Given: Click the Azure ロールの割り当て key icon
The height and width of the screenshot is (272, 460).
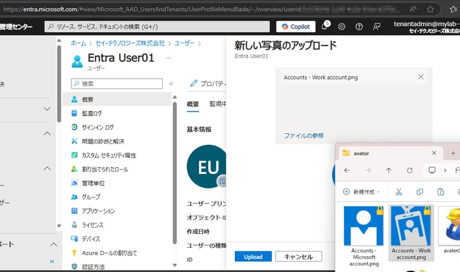Looking at the screenshot, I should 74,253.
